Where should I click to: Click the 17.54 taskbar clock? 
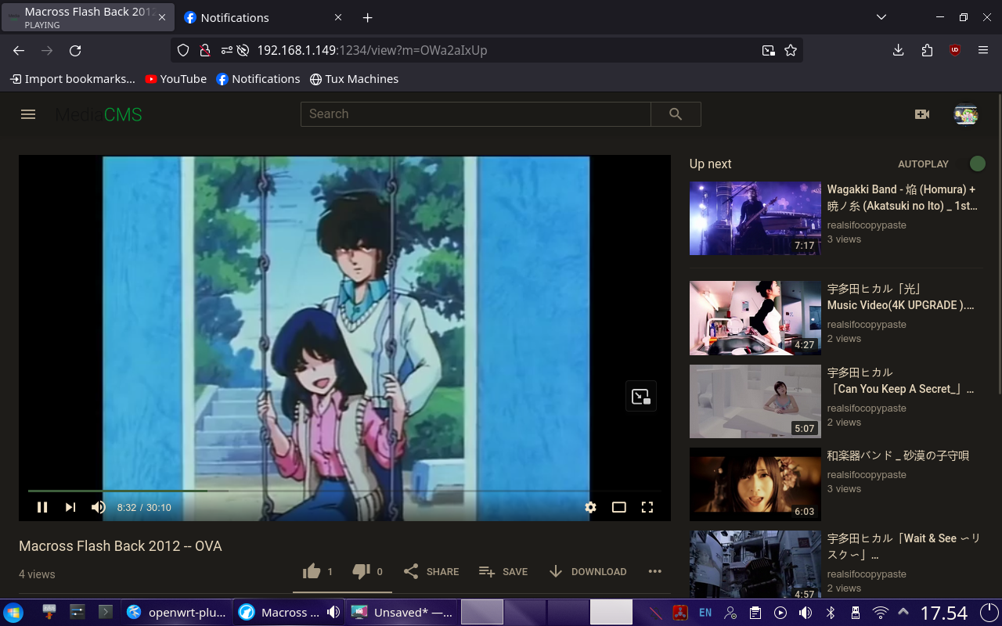click(x=943, y=613)
